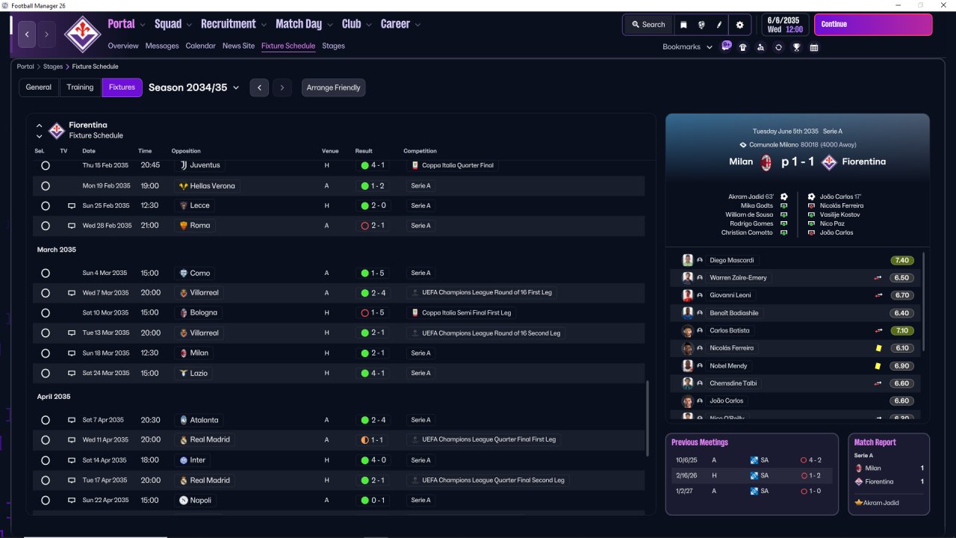Select the Napoli fixture radio button
The image size is (956, 538).
[46, 500]
